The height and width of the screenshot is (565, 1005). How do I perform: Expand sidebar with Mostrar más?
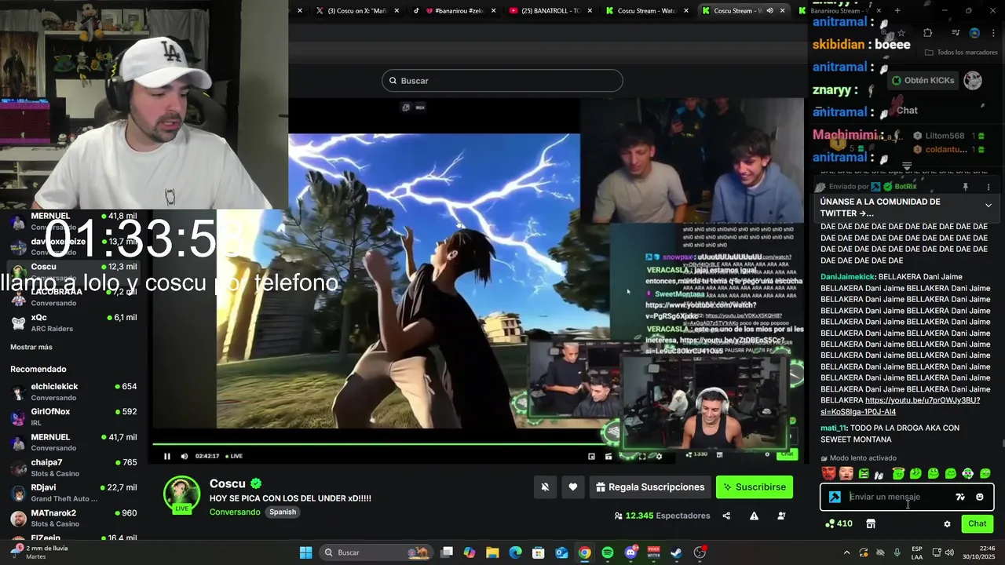pos(31,347)
